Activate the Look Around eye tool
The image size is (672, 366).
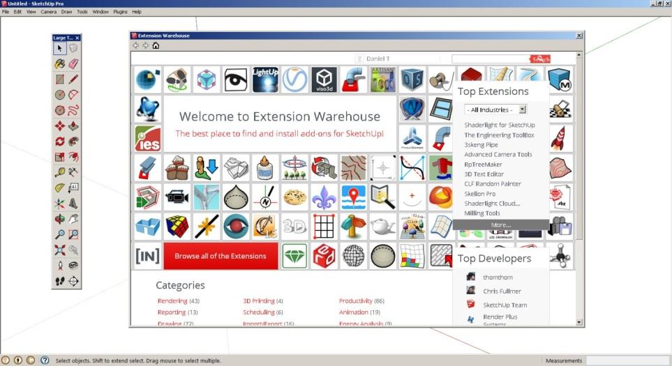click(73, 266)
